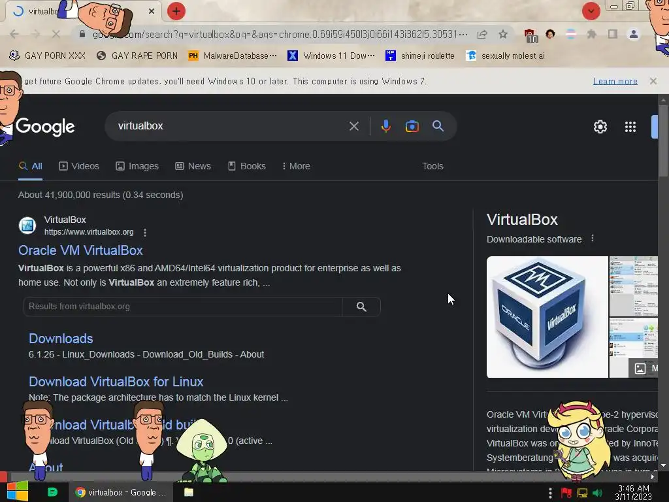
Task: Click the VirtualBox site favicon
Action: coord(27,226)
